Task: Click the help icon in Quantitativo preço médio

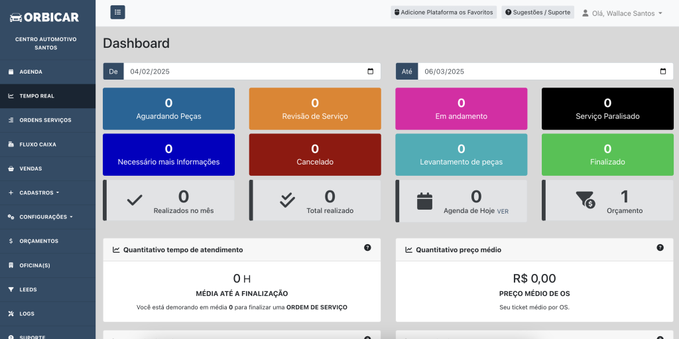Action: tap(660, 247)
